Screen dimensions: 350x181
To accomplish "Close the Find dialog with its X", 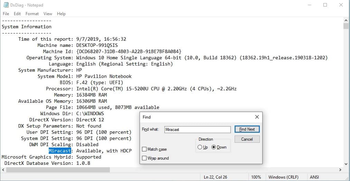I will point(257,117).
